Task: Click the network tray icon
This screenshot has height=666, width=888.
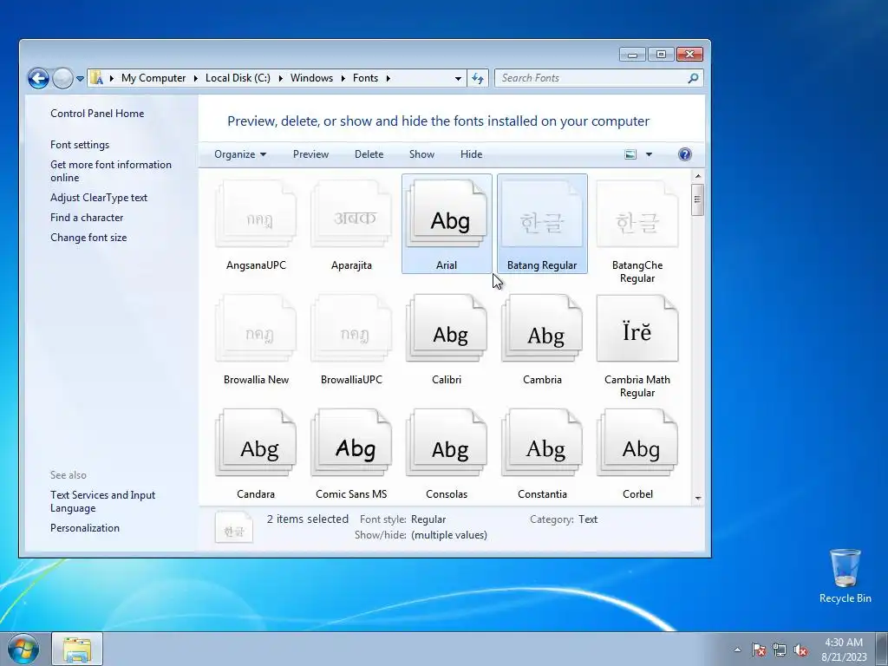Action: tap(780, 650)
